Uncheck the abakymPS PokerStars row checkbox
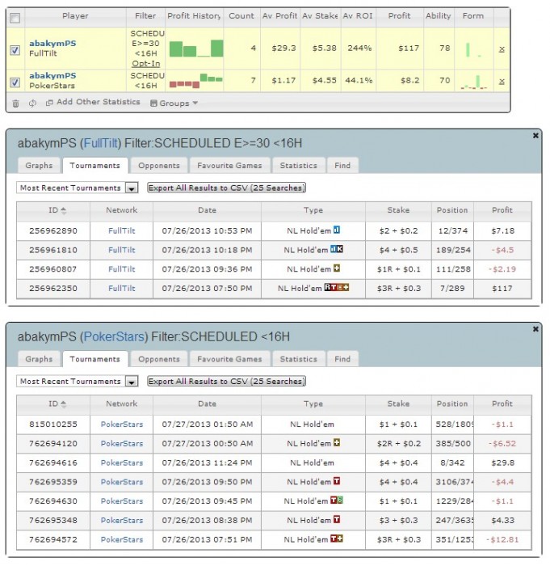Image resolution: width=550 pixels, height=566 pixels. 15,82
